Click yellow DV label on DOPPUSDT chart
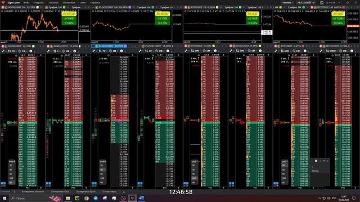The width and height of the screenshot is (360, 202). pos(69,13)
